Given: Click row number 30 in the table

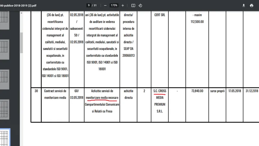Looking at the screenshot, I should click(36, 91).
